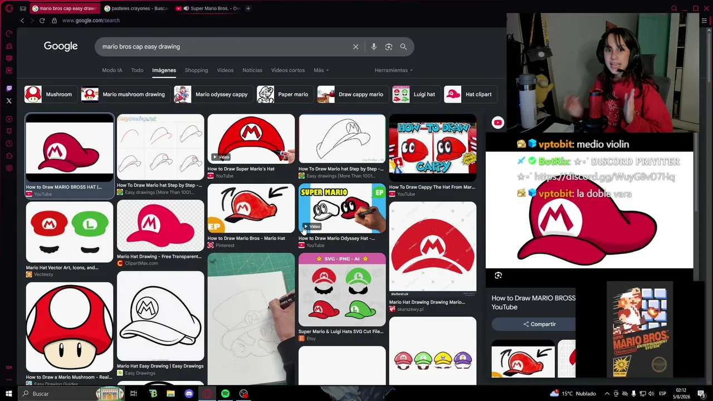713x401 pixels.
Task: Show hidden system tray icons
Action: click(x=607, y=394)
